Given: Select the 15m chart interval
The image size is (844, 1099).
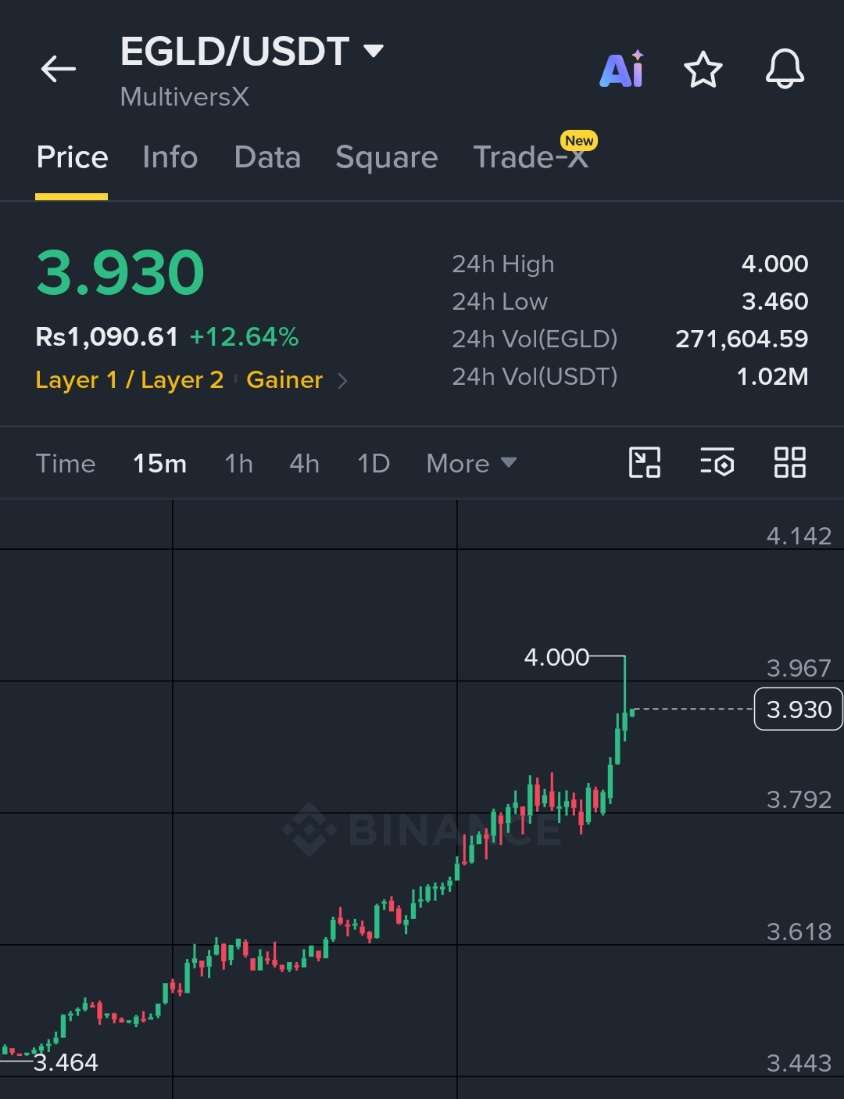Looking at the screenshot, I should [159, 463].
